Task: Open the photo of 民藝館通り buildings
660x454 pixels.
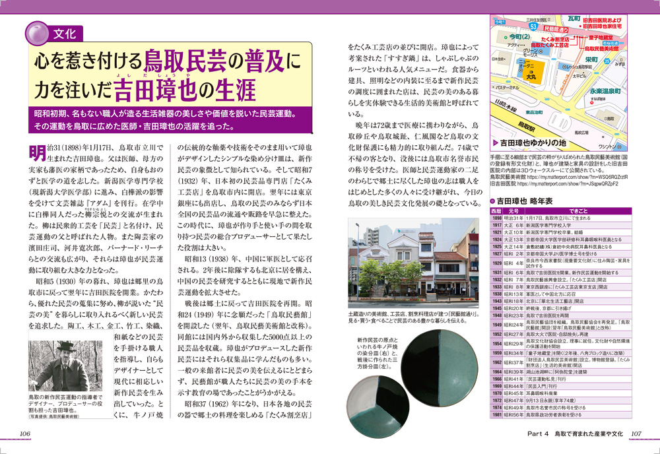Action: 413,263
